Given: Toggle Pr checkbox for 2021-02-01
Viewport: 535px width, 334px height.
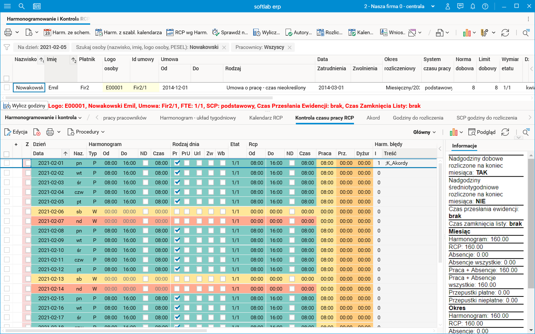Looking at the screenshot, I should click(177, 163).
